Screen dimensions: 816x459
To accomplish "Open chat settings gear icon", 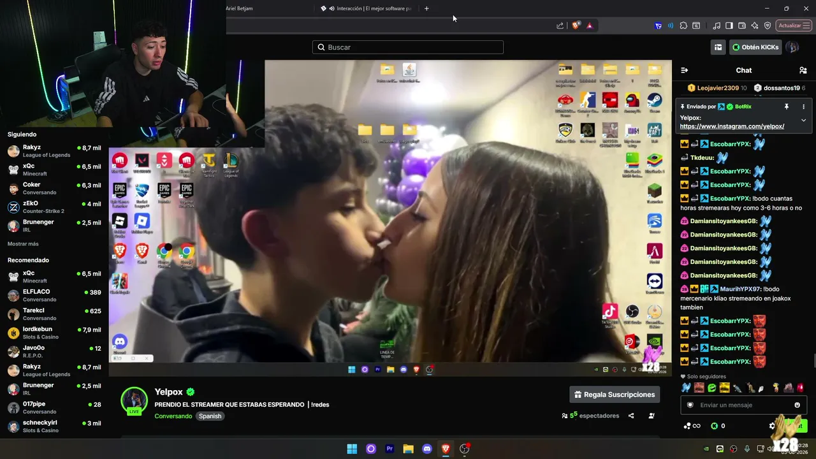I will pyautogui.click(x=772, y=426).
